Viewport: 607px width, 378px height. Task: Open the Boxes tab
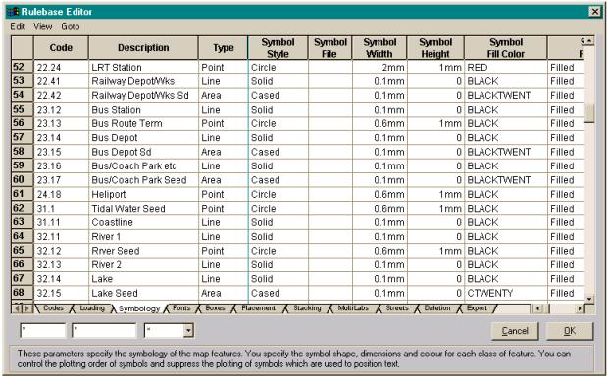[x=215, y=308]
